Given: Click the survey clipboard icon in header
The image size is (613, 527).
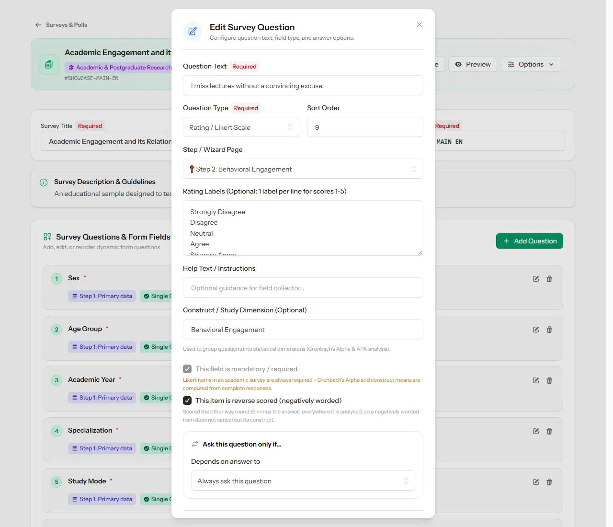Looking at the screenshot, I should click(x=49, y=64).
